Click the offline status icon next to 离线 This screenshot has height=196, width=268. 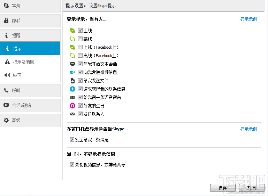click(x=72, y=39)
